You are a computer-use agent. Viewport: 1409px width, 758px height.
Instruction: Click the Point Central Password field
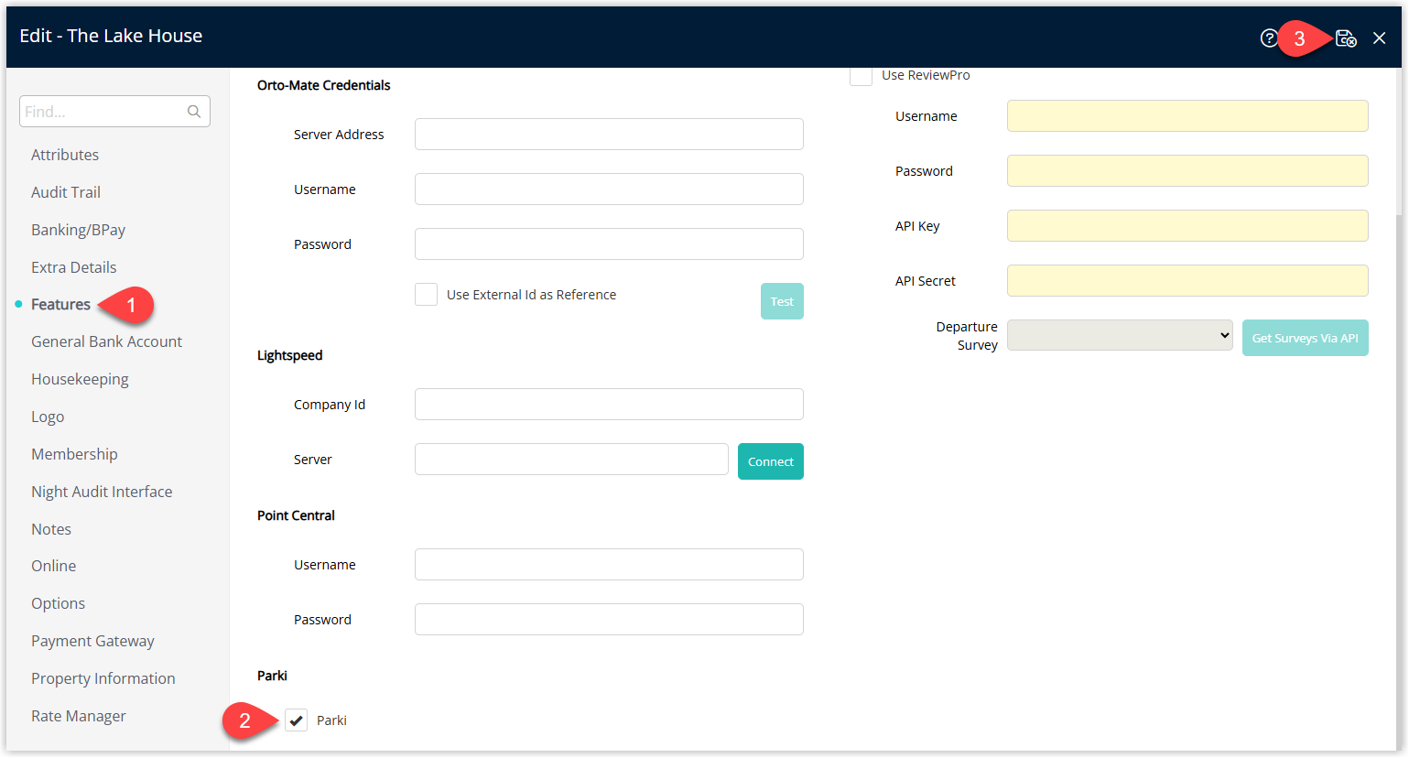(x=609, y=620)
